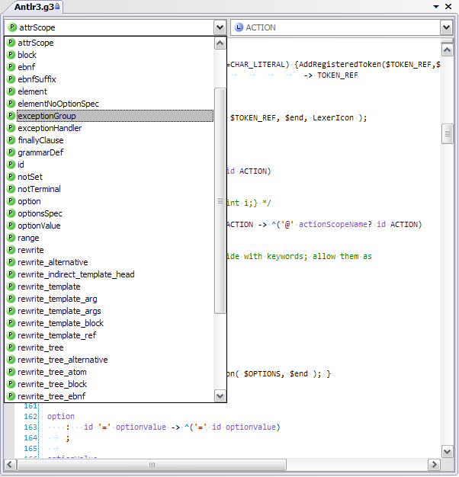Click the editor horizontal scroll-left arrow
Image resolution: width=459 pixels, height=477 pixels.
(9, 465)
